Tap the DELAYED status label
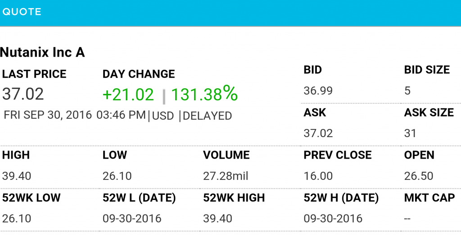Image resolution: width=461 pixels, height=236 pixels. (207, 116)
